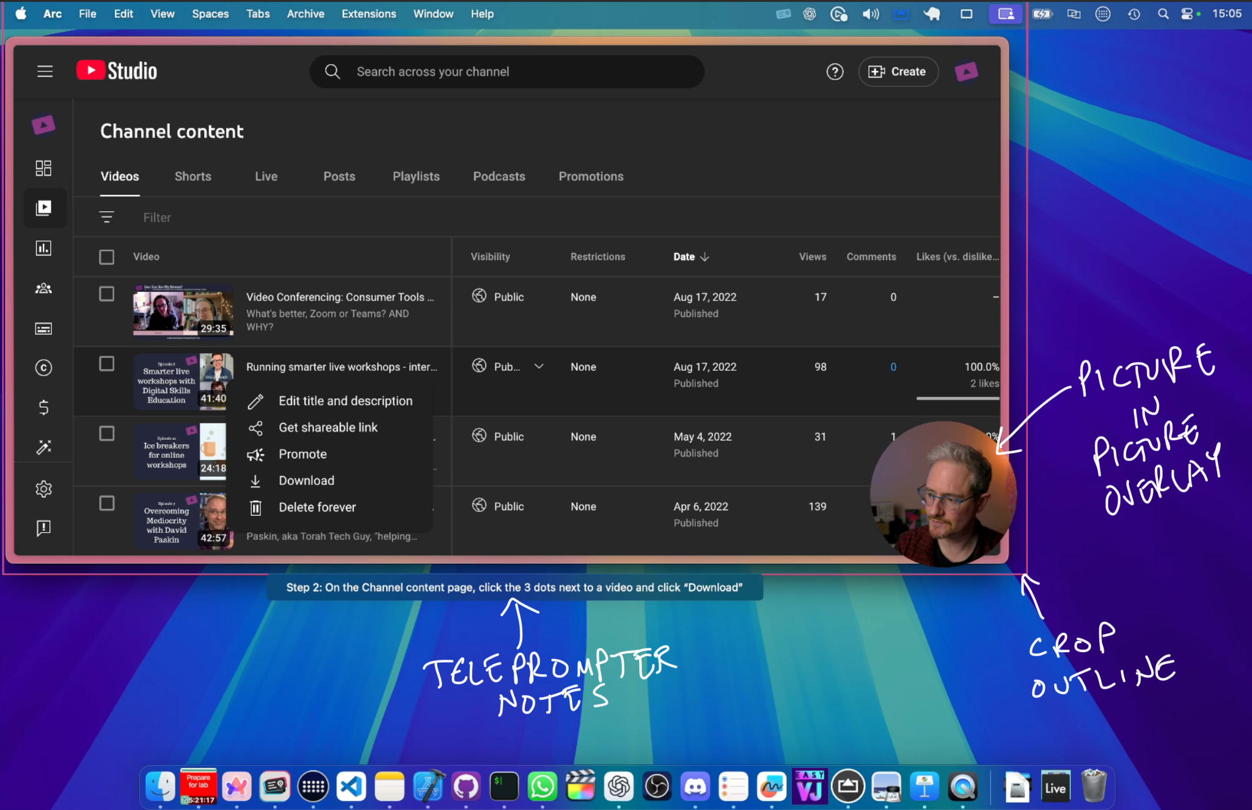Switch to the Shorts tab
1252x810 pixels.
point(192,177)
